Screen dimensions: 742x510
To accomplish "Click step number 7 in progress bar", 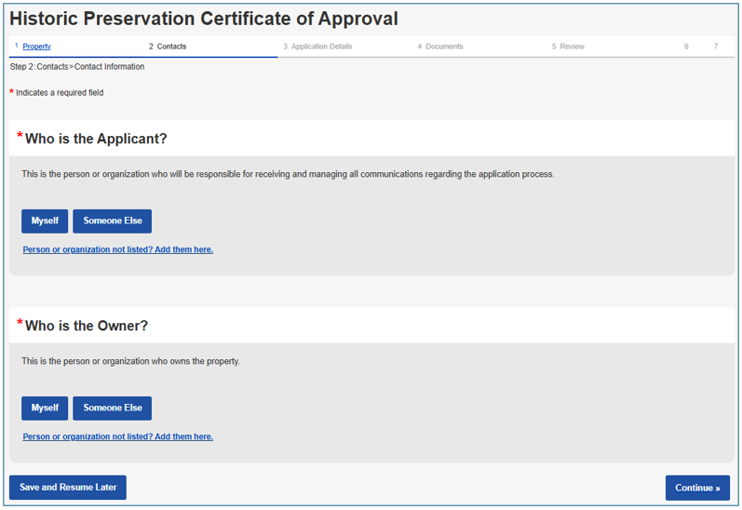I will point(716,47).
